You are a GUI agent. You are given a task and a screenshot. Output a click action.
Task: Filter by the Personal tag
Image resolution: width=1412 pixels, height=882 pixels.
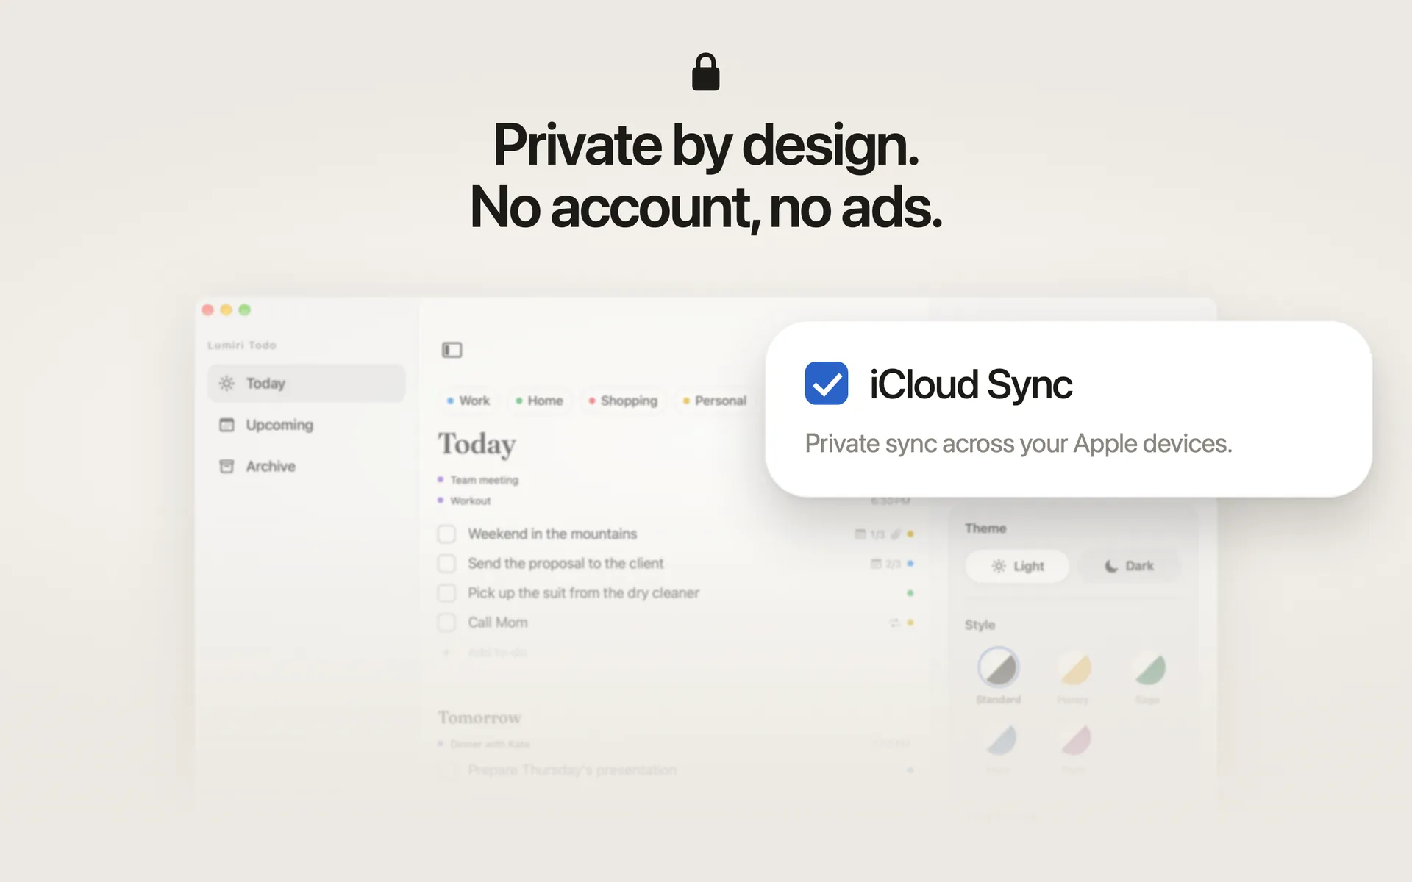[714, 401]
